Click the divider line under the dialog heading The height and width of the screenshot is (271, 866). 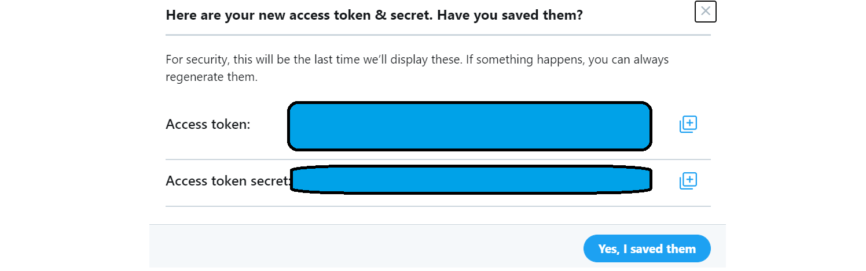click(438, 35)
